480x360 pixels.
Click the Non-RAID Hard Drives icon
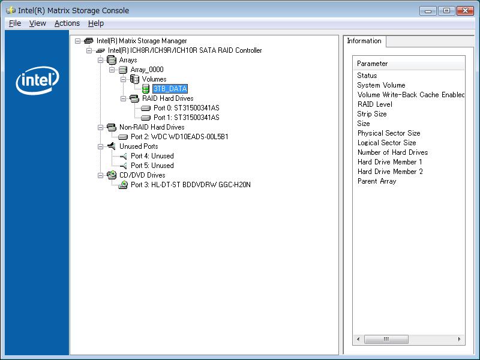[112, 127]
